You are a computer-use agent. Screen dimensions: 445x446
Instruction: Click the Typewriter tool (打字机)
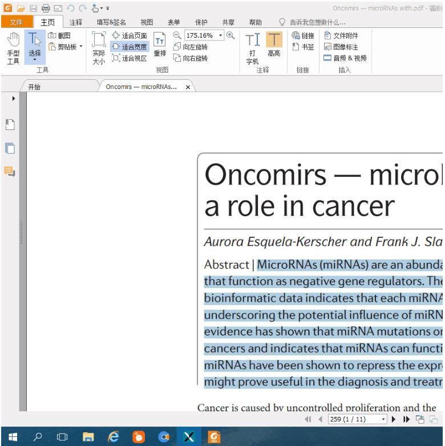point(252,48)
